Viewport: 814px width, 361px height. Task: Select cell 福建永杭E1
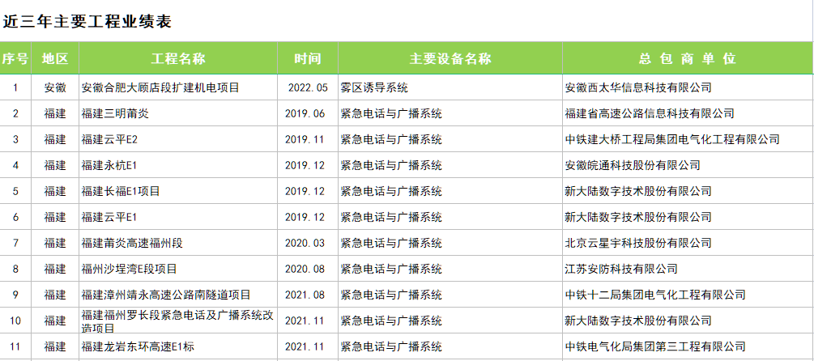tap(178, 165)
